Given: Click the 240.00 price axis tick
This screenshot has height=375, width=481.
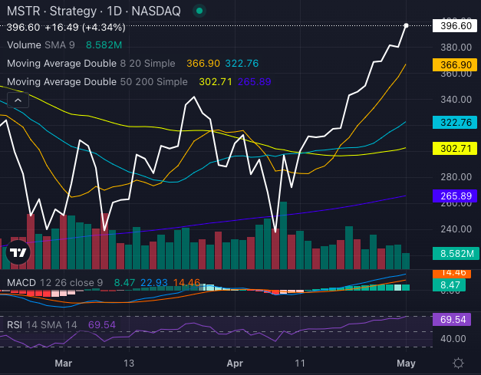Looking at the screenshot, I should 456,229.
